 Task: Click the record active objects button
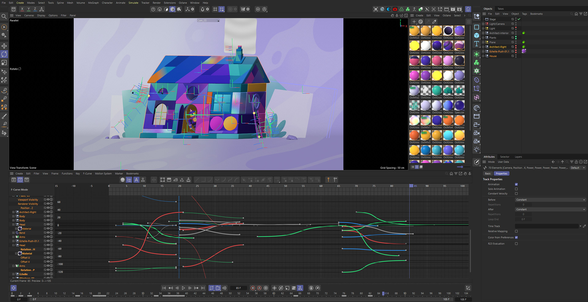pos(253,288)
